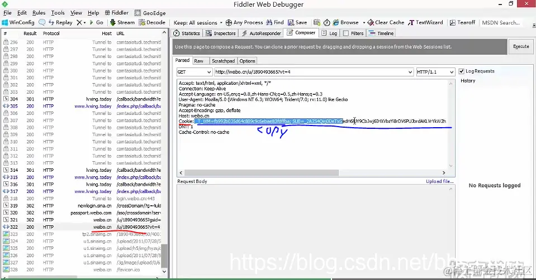Switch to the Log tab
This screenshot has height=280, width=536.
tap(330, 33)
